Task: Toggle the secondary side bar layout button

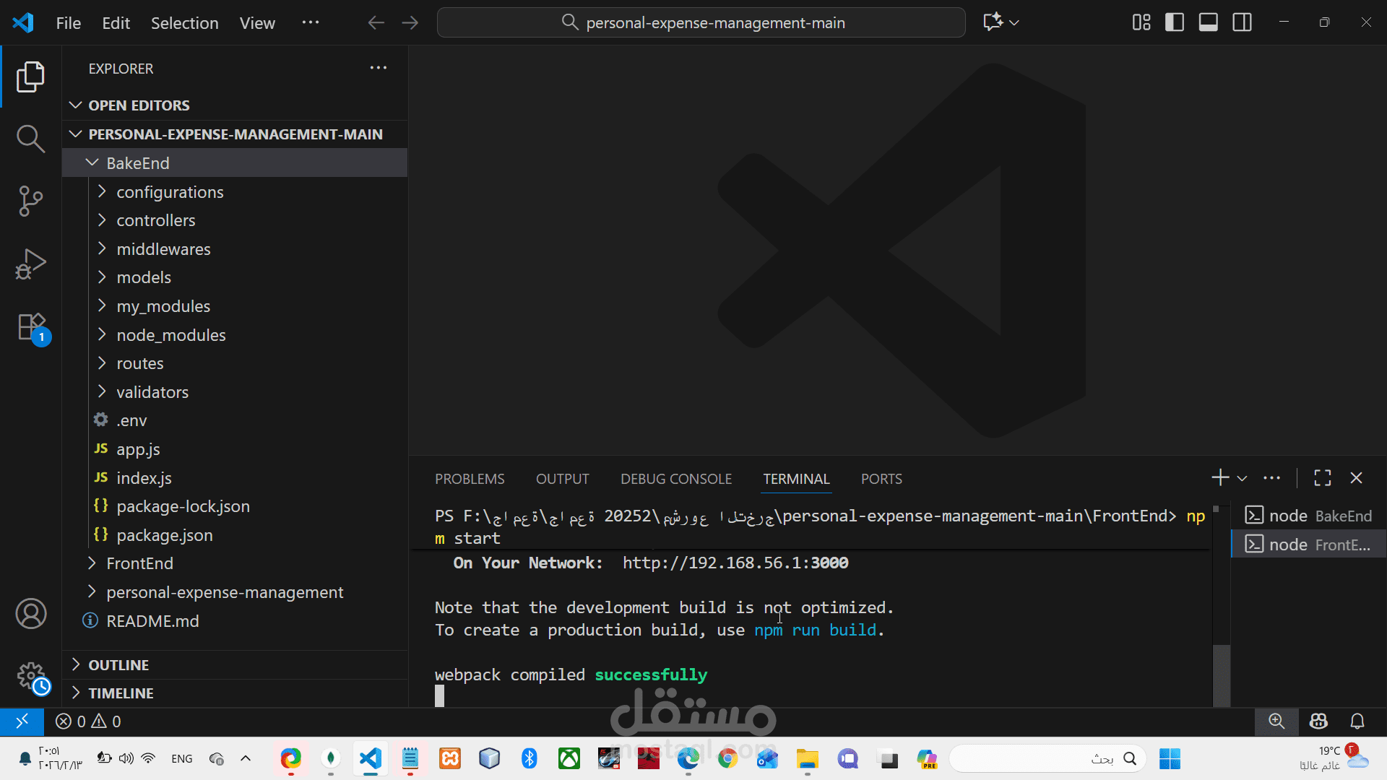Action: 1243,22
